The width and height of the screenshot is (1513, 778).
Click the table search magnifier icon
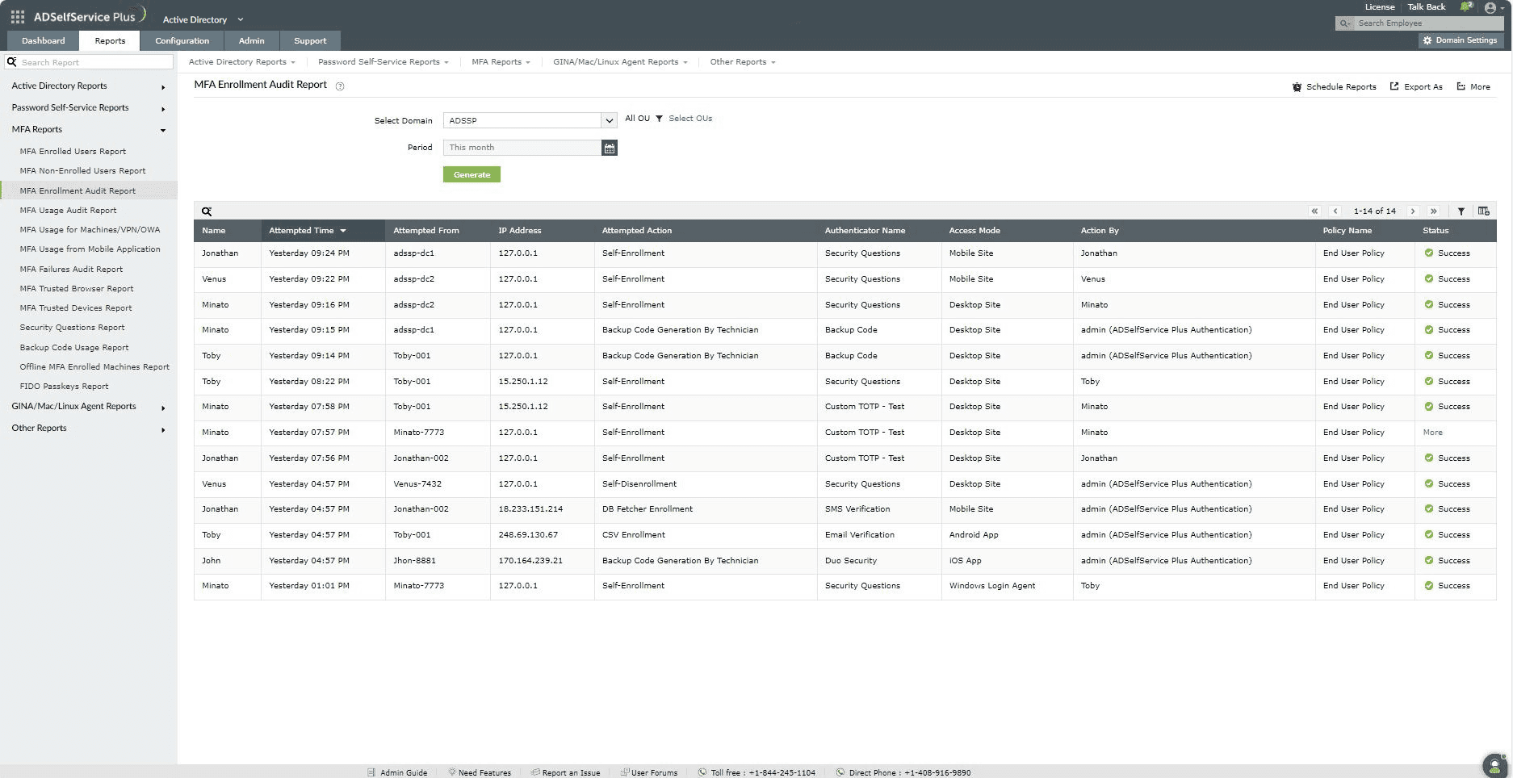207,211
